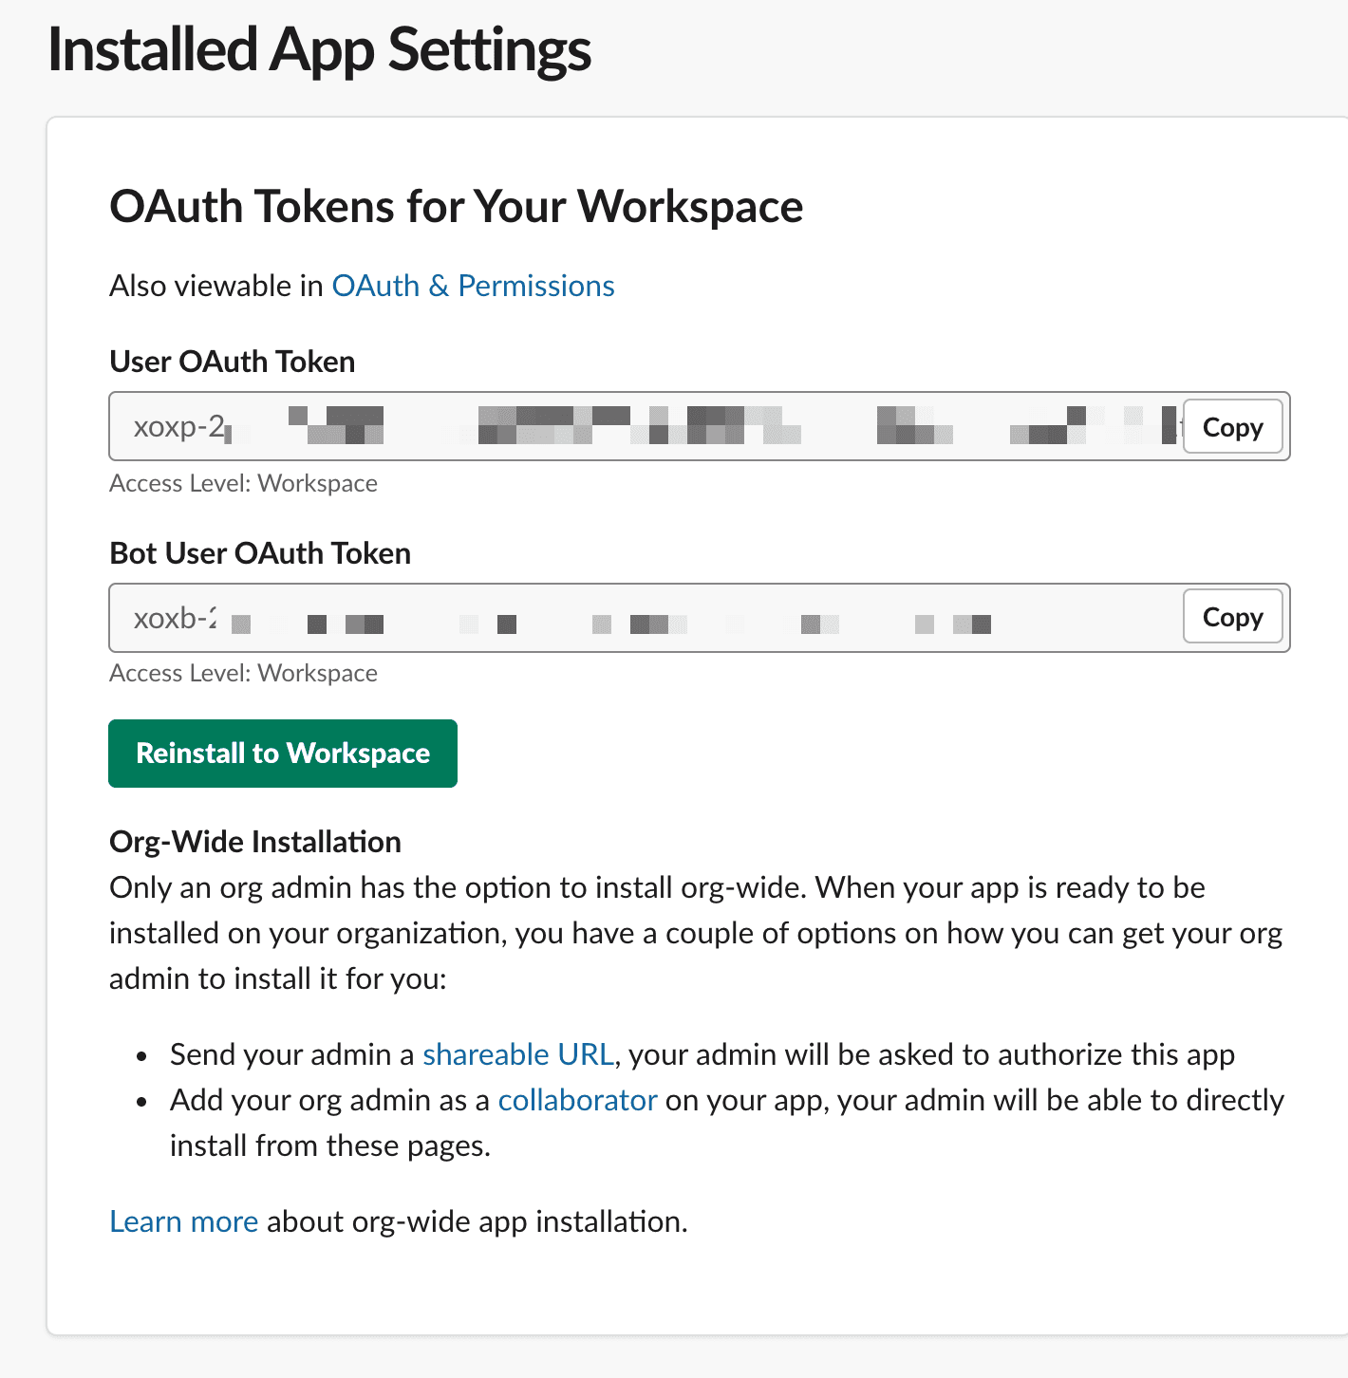
Task: Click Access Level text under Bot User OAuth Token
Action: [243, 674]
